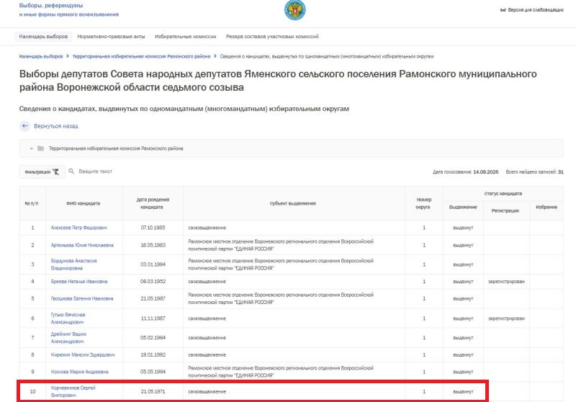Click the back arrow icon

click(25, 125)
